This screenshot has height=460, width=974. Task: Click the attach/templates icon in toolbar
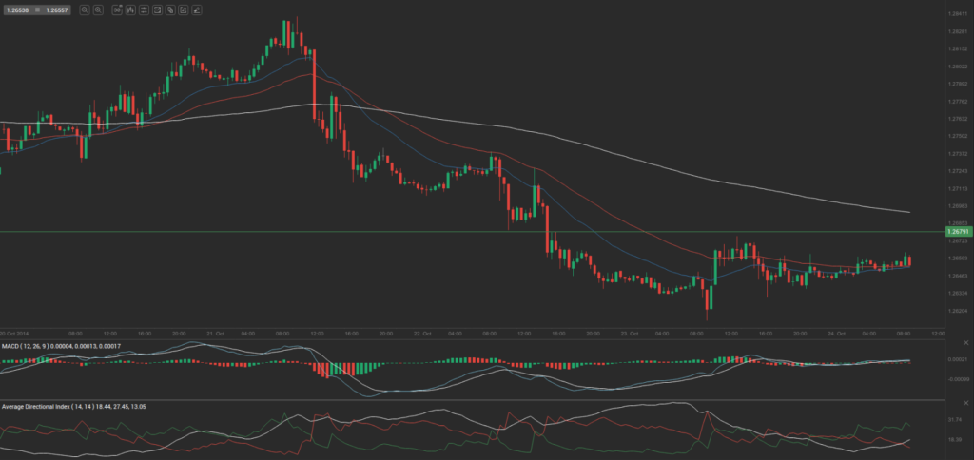(170, 10)
